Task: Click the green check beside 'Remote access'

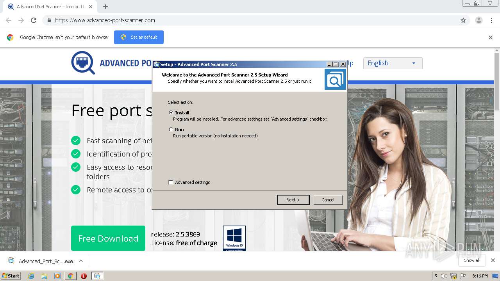Action: click(x=76, y=190)
